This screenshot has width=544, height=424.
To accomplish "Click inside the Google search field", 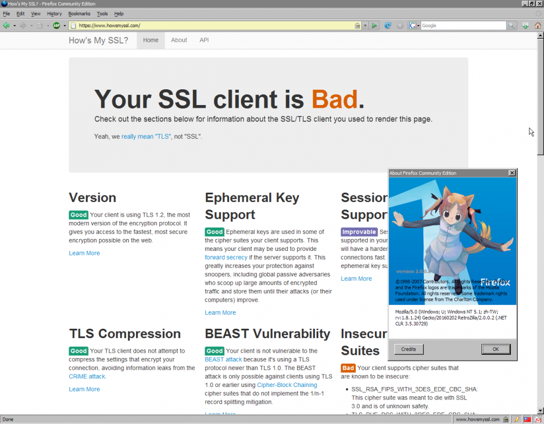I will [462, 26].
